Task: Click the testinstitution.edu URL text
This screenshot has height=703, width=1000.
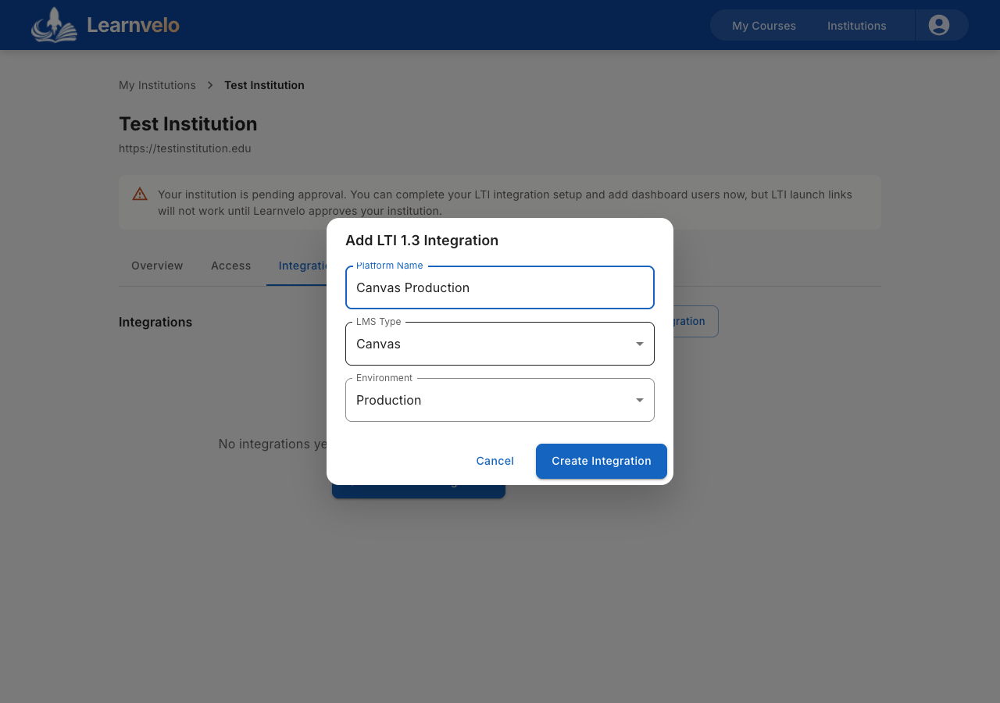Action: tap(184, 148)
